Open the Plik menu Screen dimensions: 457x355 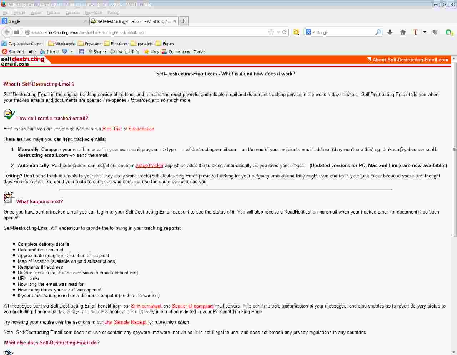pos(5,12)
